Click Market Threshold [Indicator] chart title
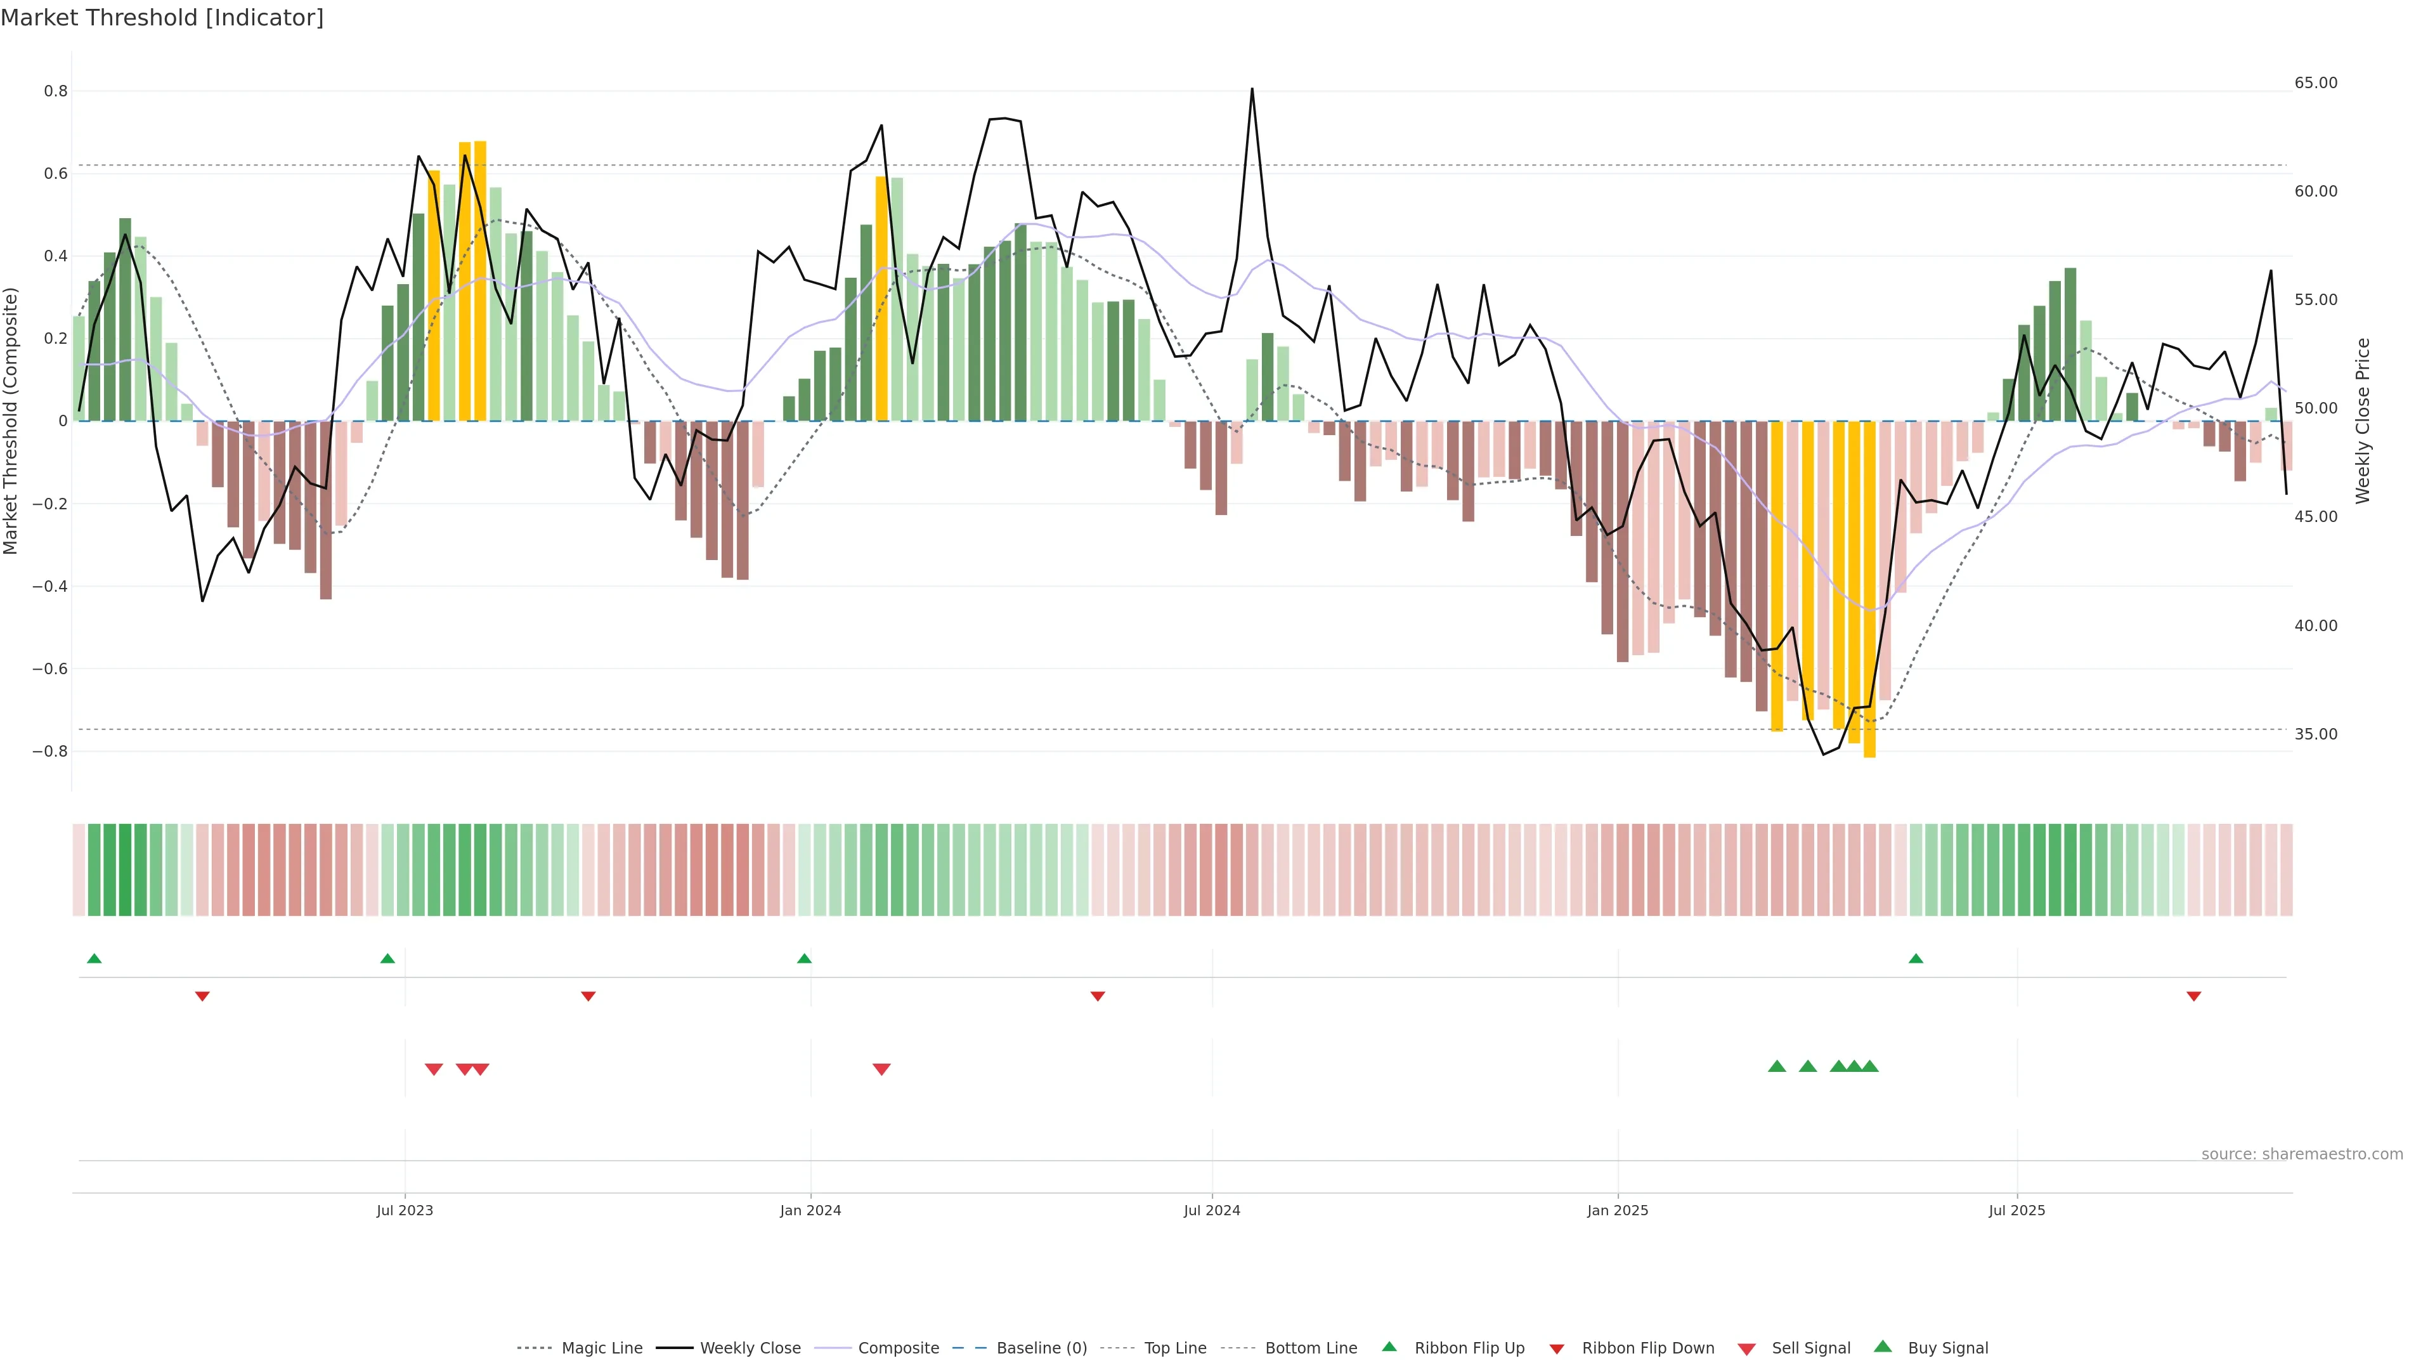 162,18
